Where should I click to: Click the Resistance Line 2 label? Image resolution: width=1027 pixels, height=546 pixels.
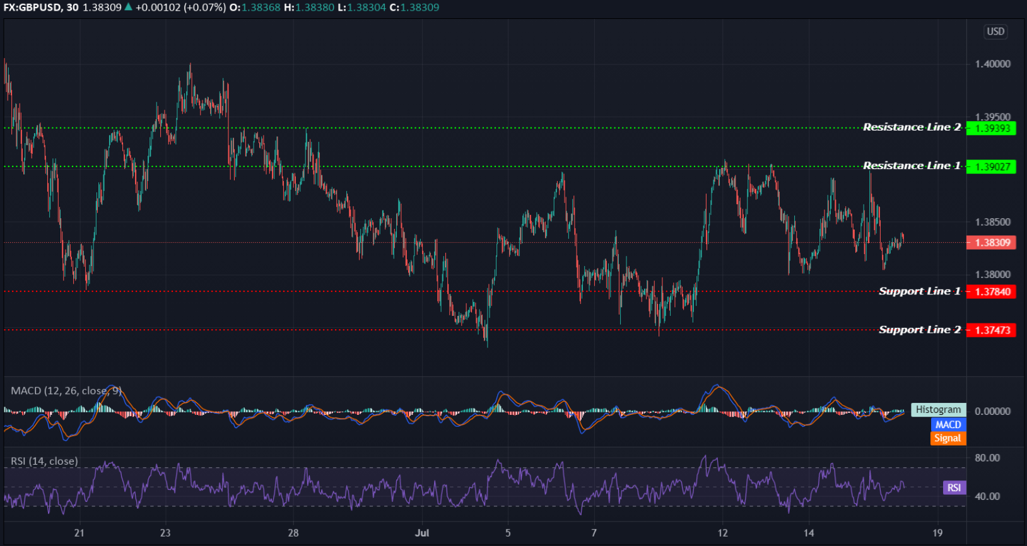coord(912,127)
